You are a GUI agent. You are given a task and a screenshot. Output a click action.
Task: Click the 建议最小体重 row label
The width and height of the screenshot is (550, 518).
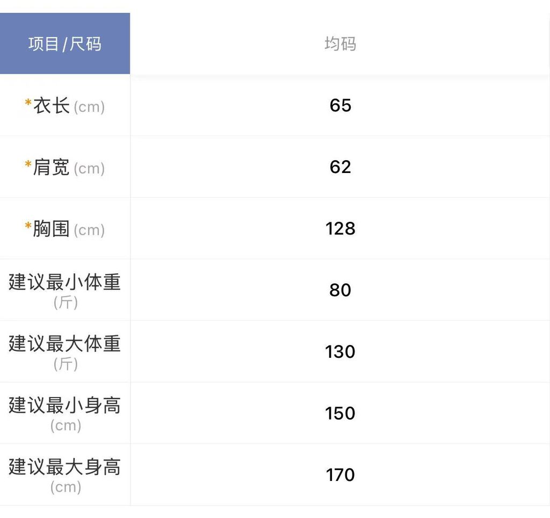[x=64, y=282]
